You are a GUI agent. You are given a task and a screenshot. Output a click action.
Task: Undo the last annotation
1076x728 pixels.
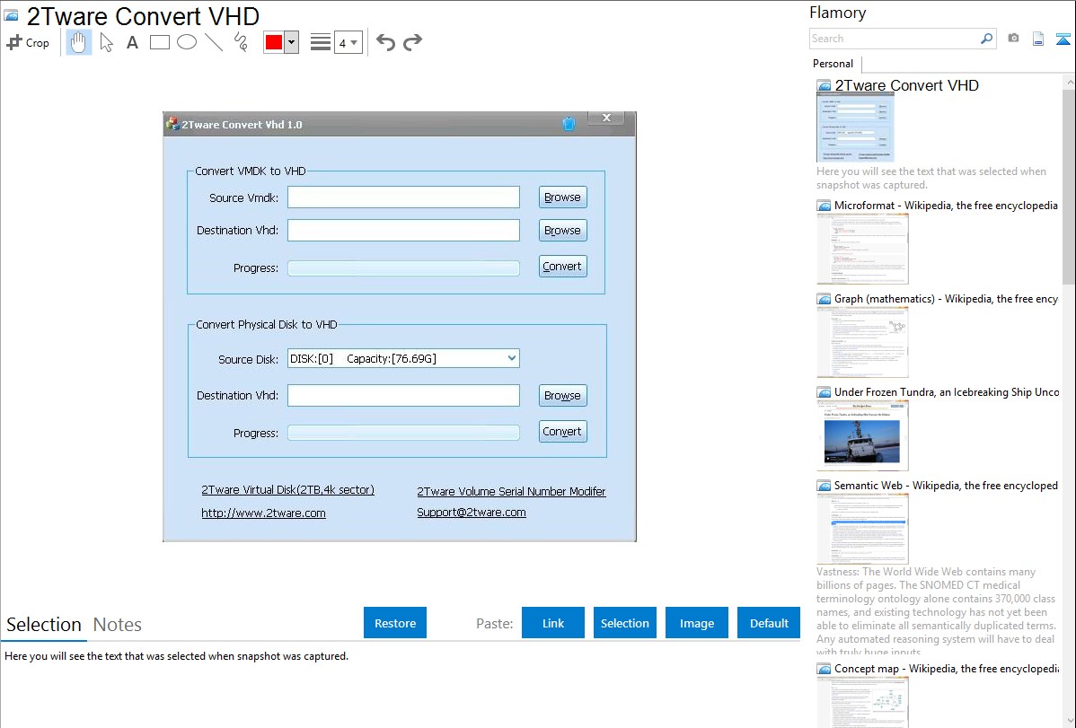click(x=385, y=42)
